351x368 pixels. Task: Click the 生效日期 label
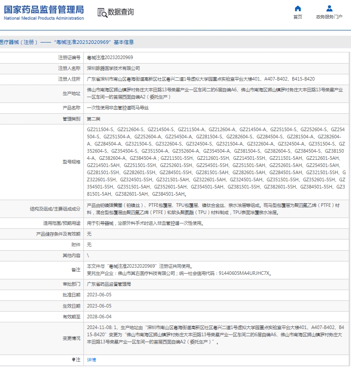pyautogui.click(x=71, y=306)
